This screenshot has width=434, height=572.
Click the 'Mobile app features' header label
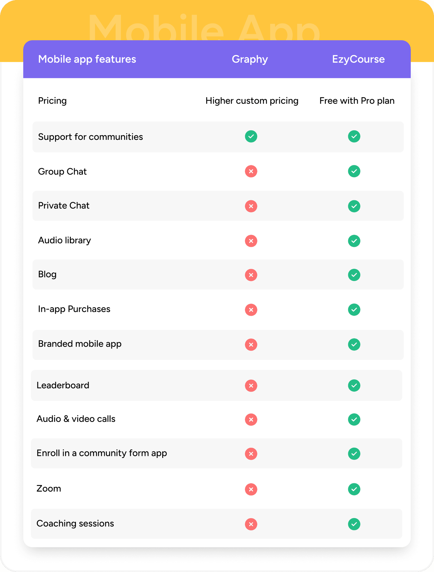click(x=87, y=59)
